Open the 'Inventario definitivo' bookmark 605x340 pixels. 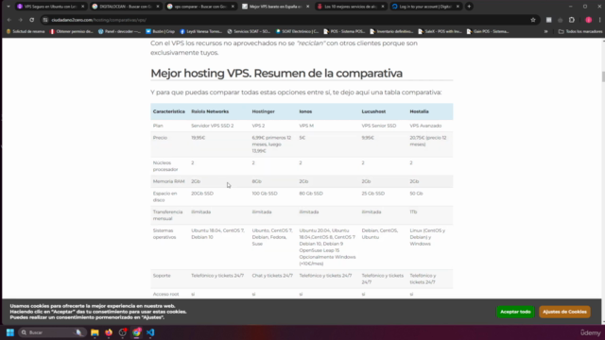pyautogui.click(x=391, y=31)
